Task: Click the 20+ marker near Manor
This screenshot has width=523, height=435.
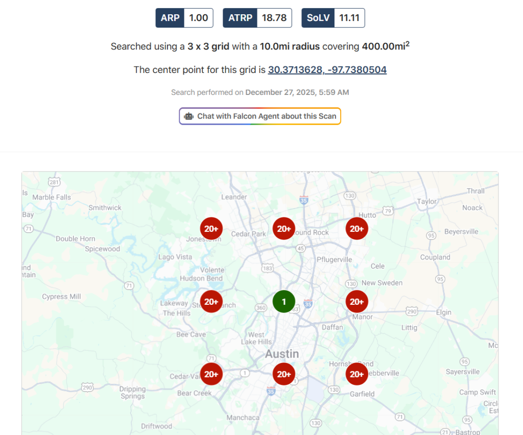Action: point(356,302)
